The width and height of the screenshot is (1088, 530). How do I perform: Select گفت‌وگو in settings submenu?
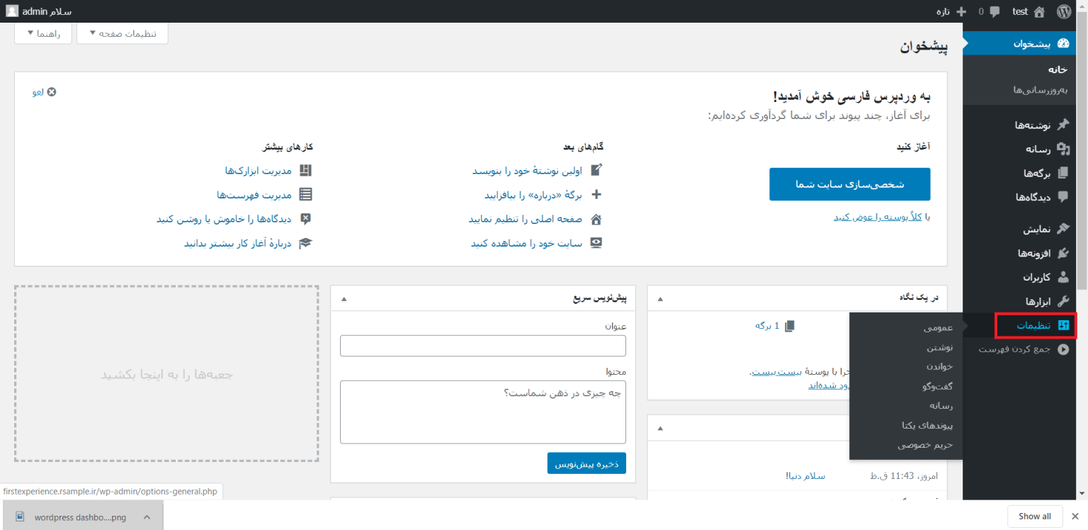pyautogui.click(x=937, y=386)
